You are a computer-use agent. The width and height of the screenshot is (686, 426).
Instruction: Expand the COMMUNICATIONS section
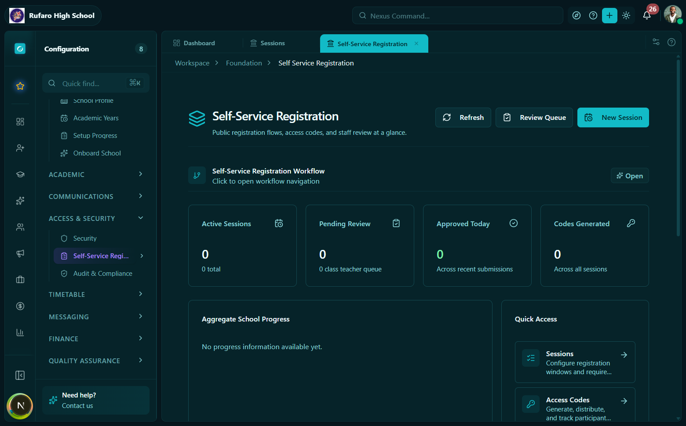click(x=96, y=196)
